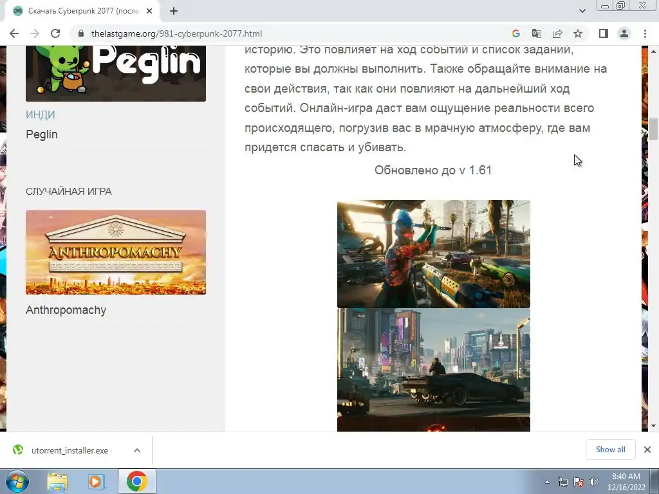The image size is (659, 494).
Task: Launch Windows Media Player from taskbar
Action: click(95, 482)
